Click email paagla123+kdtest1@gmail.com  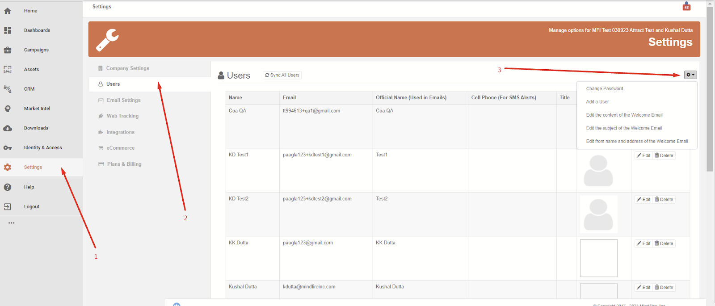(x=317, y=155)
